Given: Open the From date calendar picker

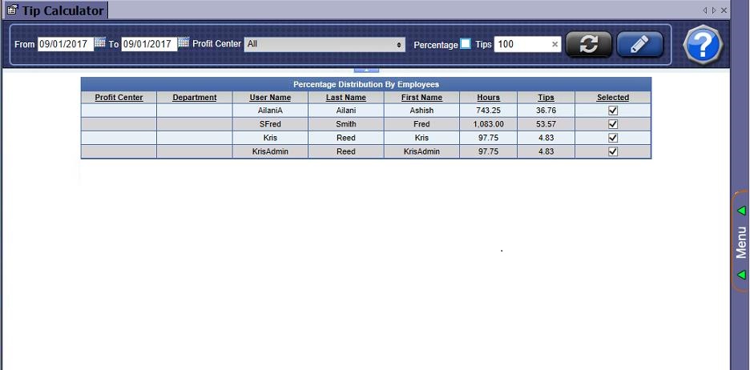Looking at the screenshot, I should point(100,43).
